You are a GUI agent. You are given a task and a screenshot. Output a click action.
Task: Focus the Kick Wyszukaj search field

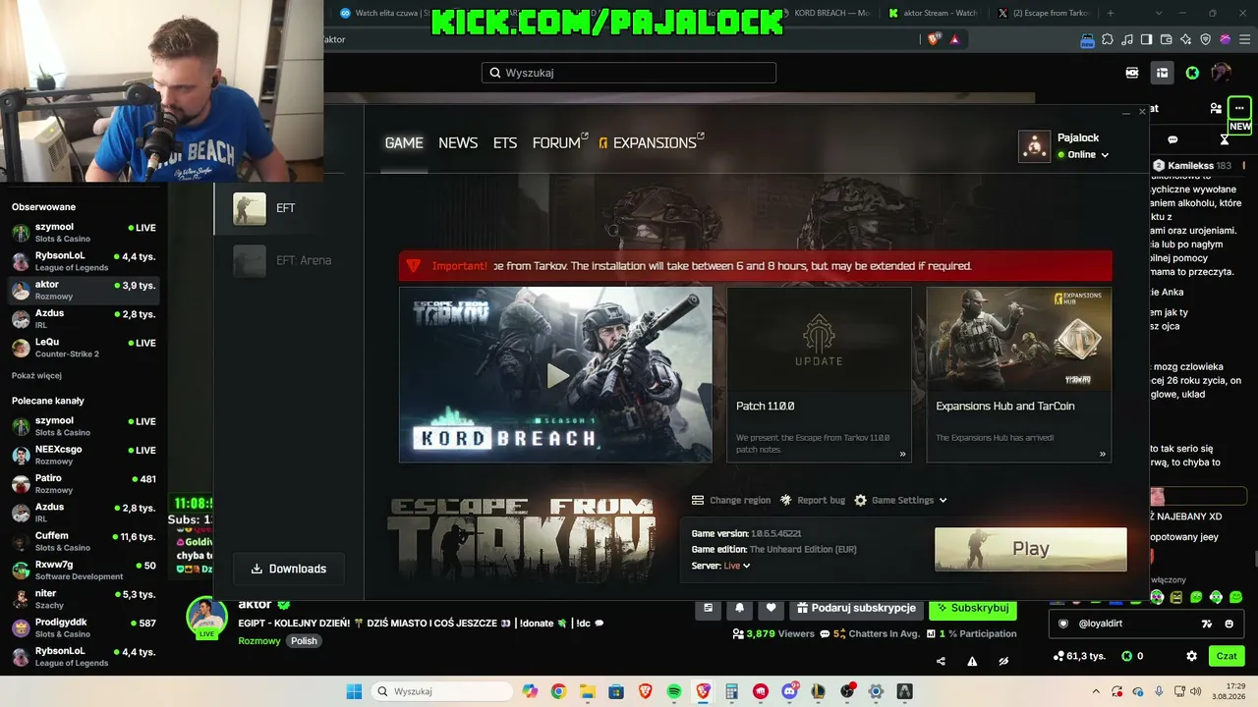[629, 73]
